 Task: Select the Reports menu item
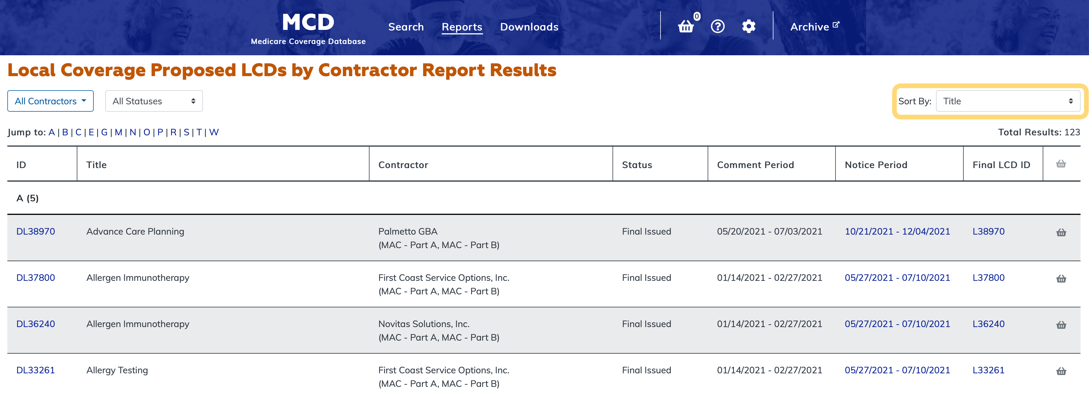pos(462,27)
